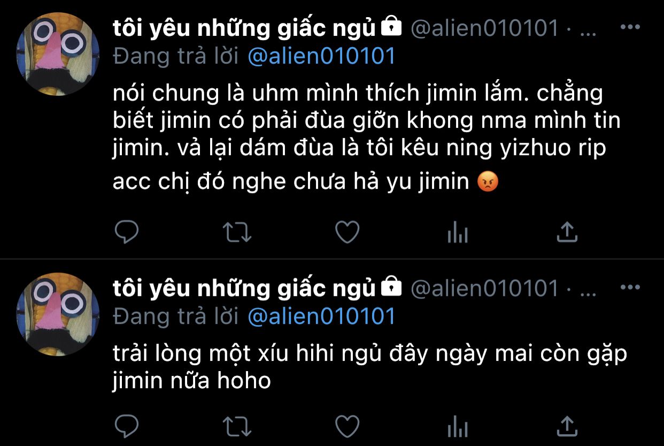The height and width of the screenshot is (446, 664).
Task: Retweet the second tweet
Action: point(236,427)
